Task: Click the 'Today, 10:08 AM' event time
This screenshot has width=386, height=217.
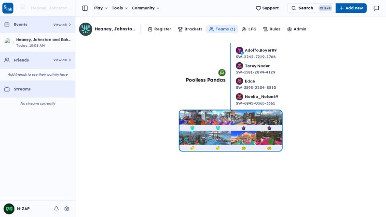Action: coord(30,45)
